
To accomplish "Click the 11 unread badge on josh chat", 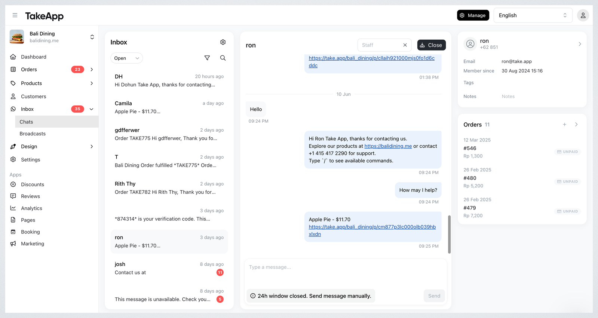I will (x=220, y=272).
